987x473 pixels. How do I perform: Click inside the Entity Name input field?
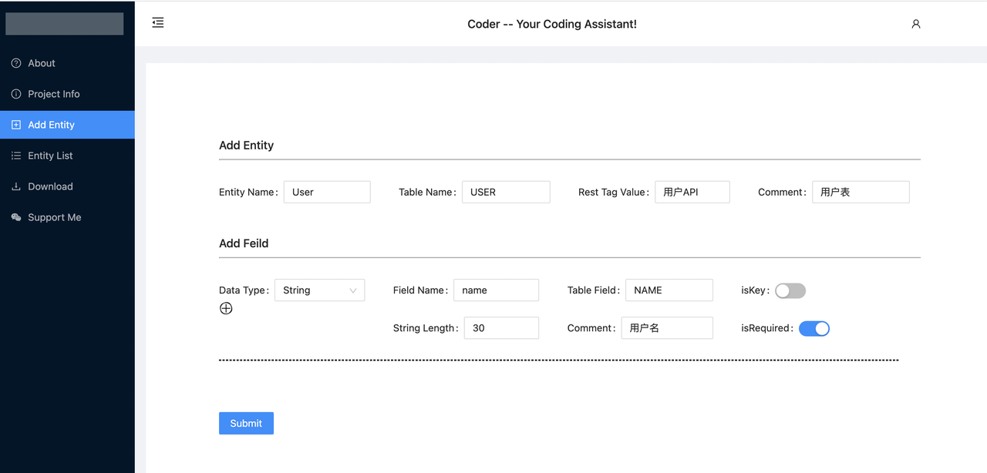pos(327,192)
